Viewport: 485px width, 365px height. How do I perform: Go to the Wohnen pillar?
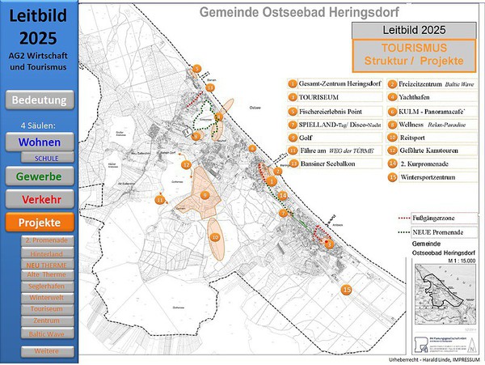[x=41, y=142]
